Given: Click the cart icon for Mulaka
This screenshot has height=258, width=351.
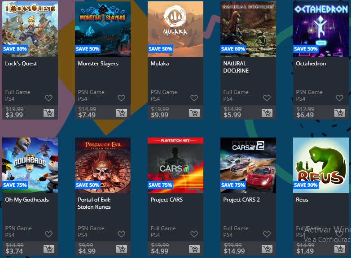Looking at the screenshot, I should coord(194,113).
